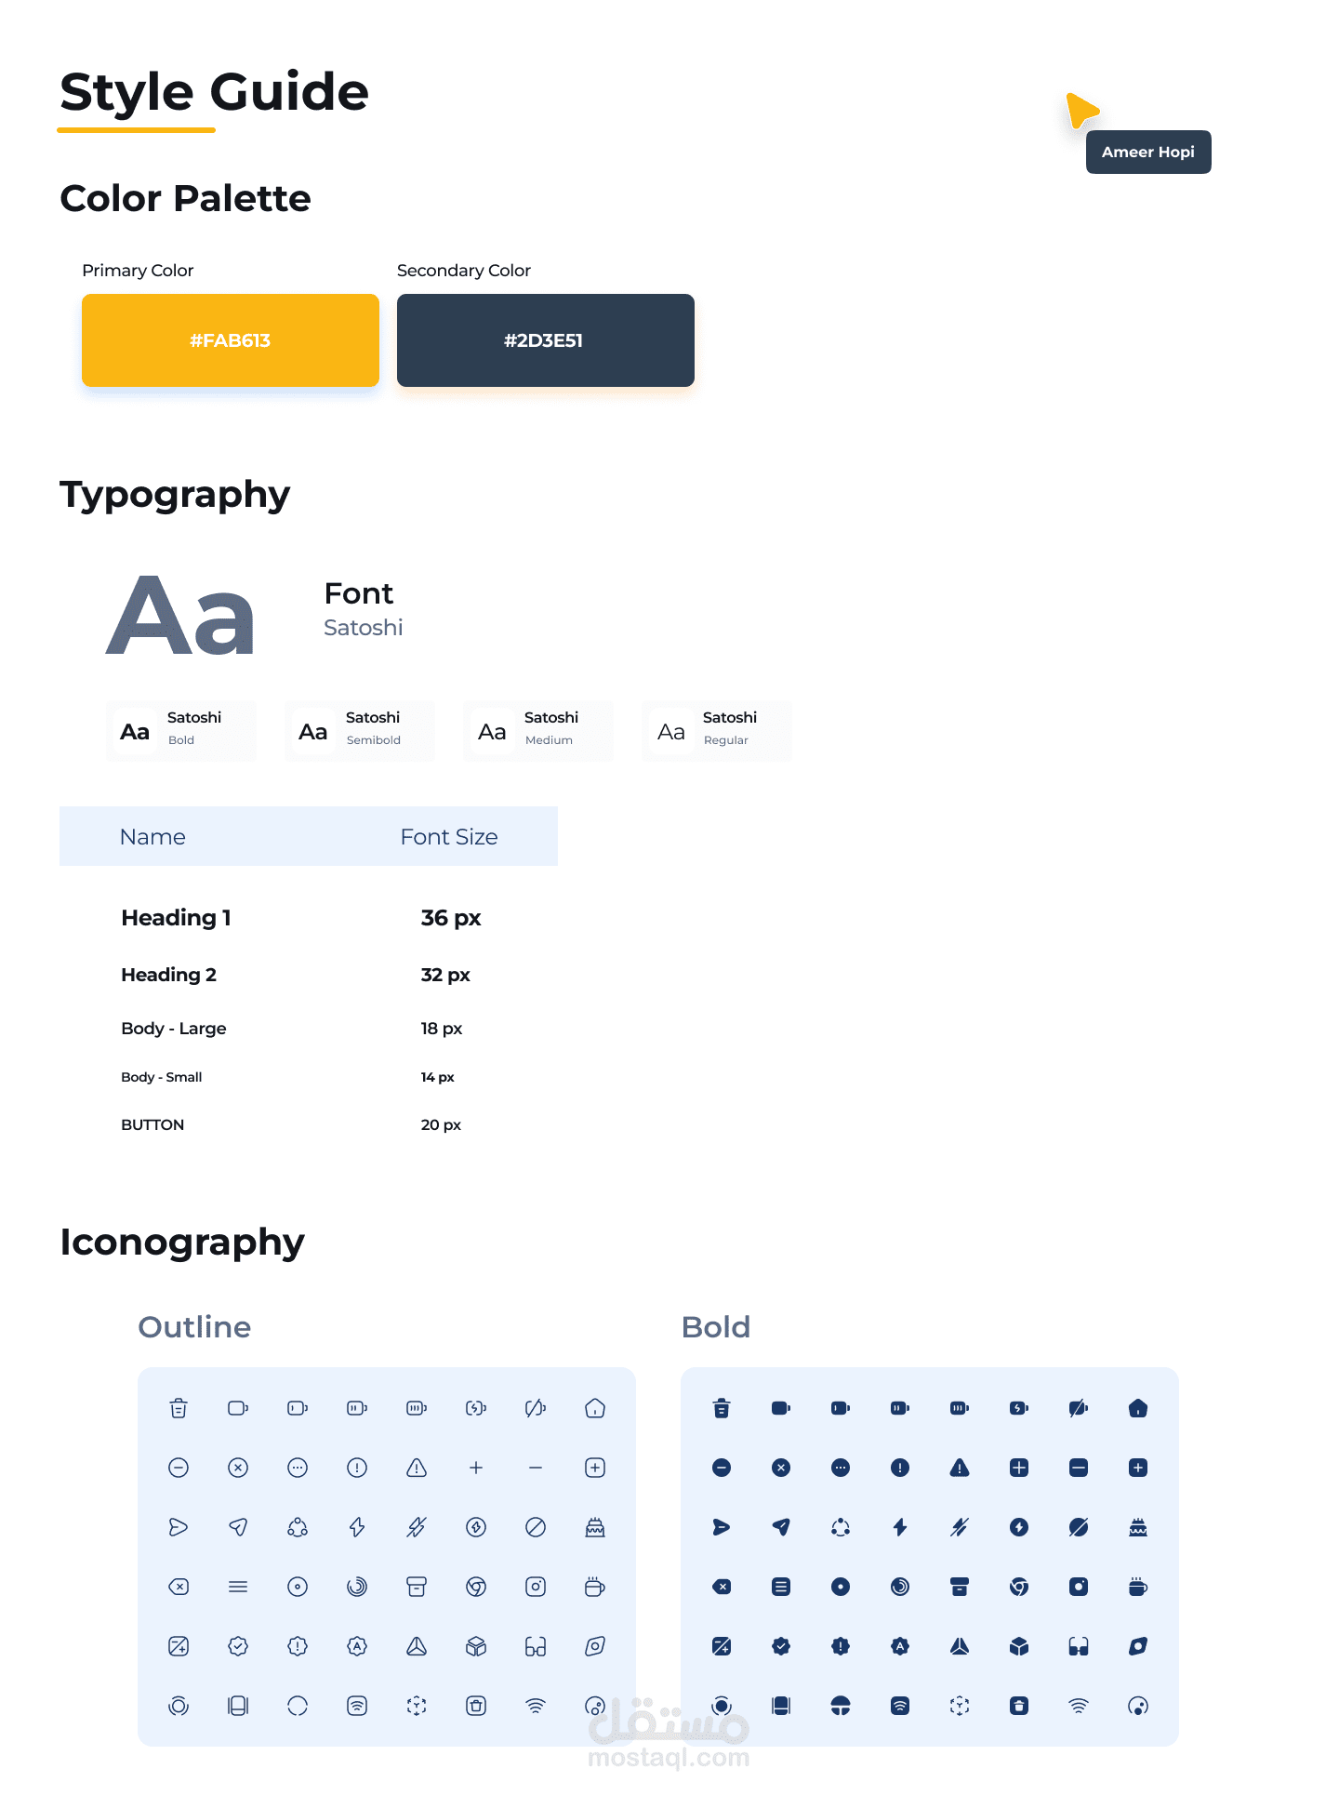Select the Satoshi Bold font card
This screenshot has width=1339, height=1808.
pos(181,731)
